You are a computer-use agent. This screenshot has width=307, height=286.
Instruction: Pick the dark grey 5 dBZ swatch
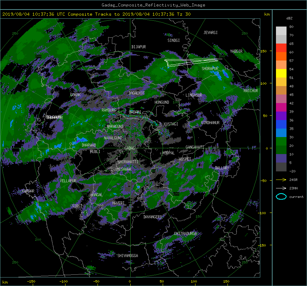click(x=281, y=167)
